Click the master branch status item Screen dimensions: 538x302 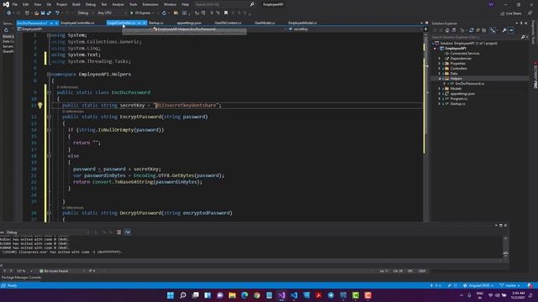point(510,285)
